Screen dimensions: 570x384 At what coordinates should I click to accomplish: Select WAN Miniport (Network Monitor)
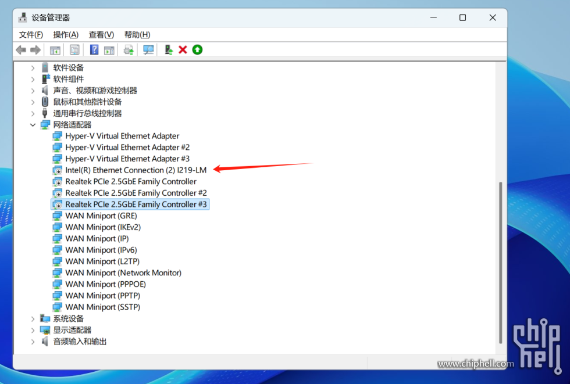click(x=123, y=272)
